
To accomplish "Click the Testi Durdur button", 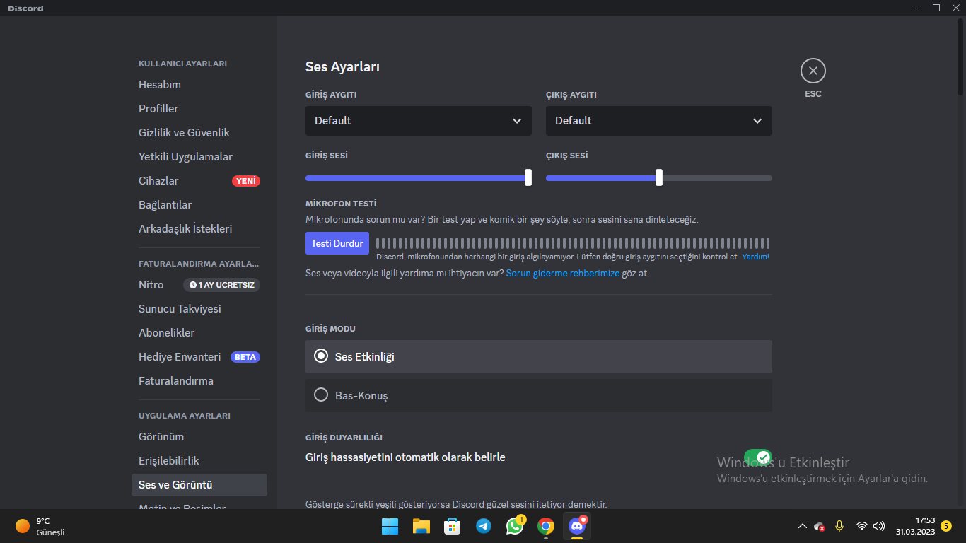I will tap(337, 243).
